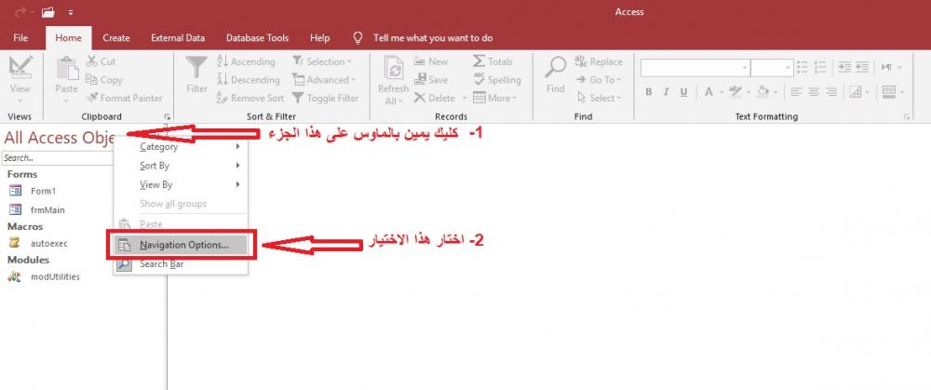
Task: Run the Spelling check
Action: (x=497, y=79)
